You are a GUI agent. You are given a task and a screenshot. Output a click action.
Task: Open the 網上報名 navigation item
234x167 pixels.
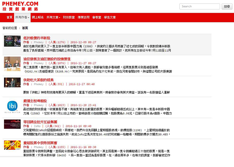point(37,17)
